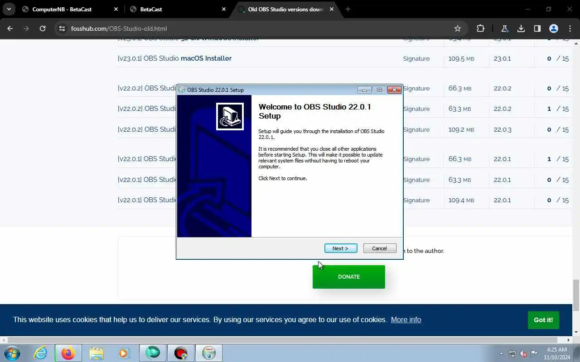Click Signature in the 63.3 MB 22.0.2 row

click(x=416, y=109)
